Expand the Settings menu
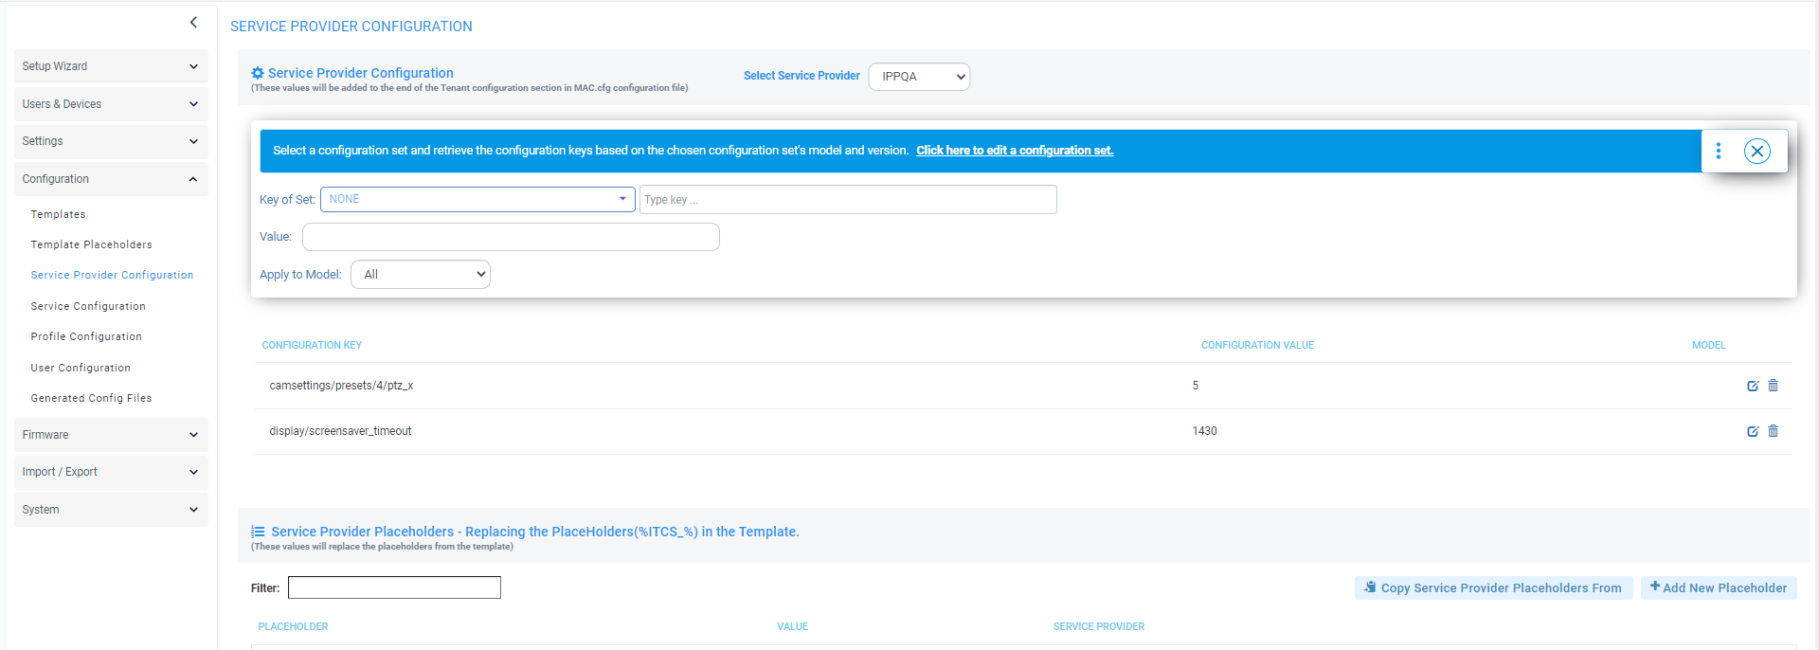The width and height of the screenshot is (1819, 650). [111, 141]
